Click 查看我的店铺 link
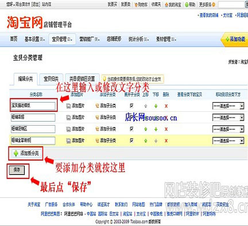The width and height of the screenshot is (248, 226). (209, 15)
